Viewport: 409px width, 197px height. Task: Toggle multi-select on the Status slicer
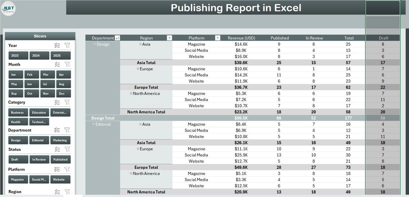pos(57,149)
